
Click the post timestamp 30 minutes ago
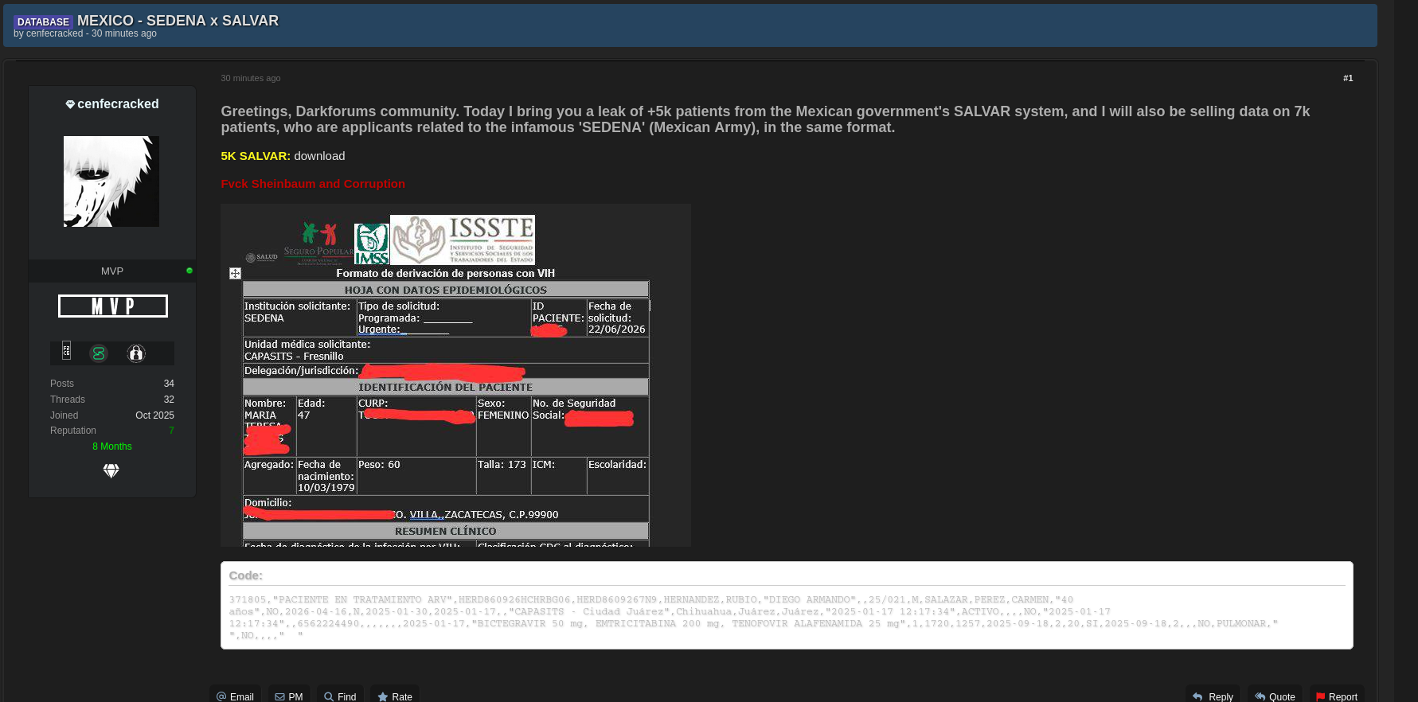(x=251, y=78)
